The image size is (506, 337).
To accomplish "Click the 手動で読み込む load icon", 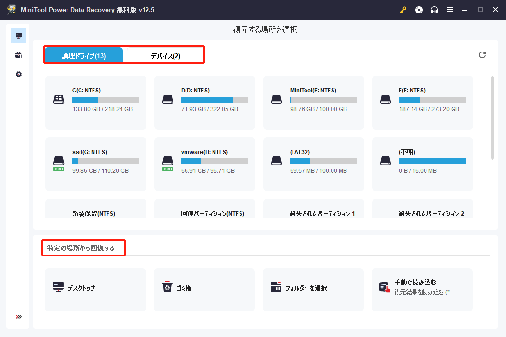I will (385, 287).
